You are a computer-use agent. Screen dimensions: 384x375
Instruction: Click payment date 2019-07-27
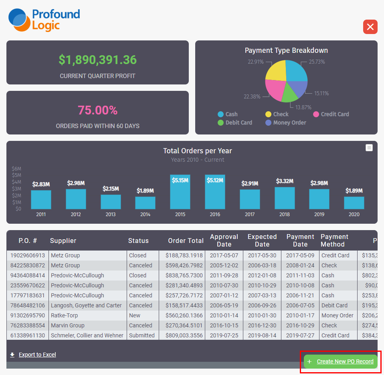(x=300, y=335)
